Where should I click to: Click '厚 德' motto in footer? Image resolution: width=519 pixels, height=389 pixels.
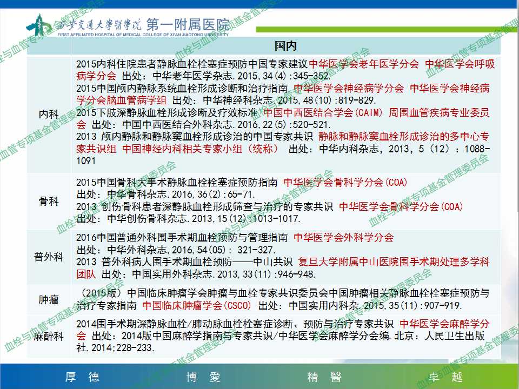82,377
